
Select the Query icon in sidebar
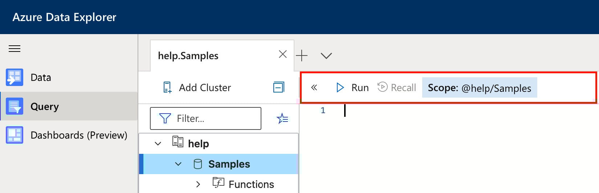(15, 106)
